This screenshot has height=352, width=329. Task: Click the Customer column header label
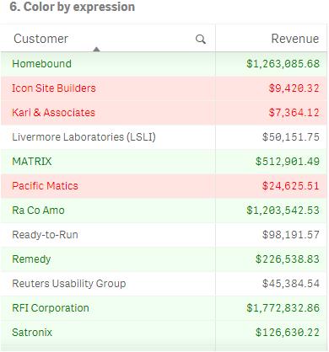pos(40,39)
